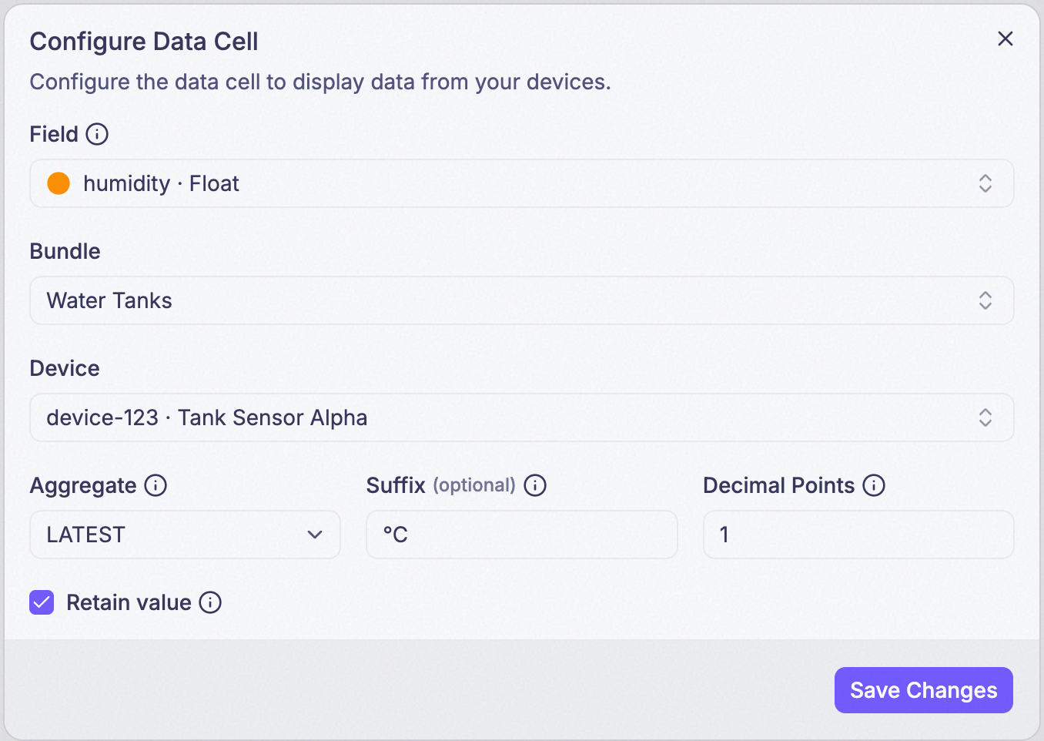Click the Suffix input containing °C

522,535
